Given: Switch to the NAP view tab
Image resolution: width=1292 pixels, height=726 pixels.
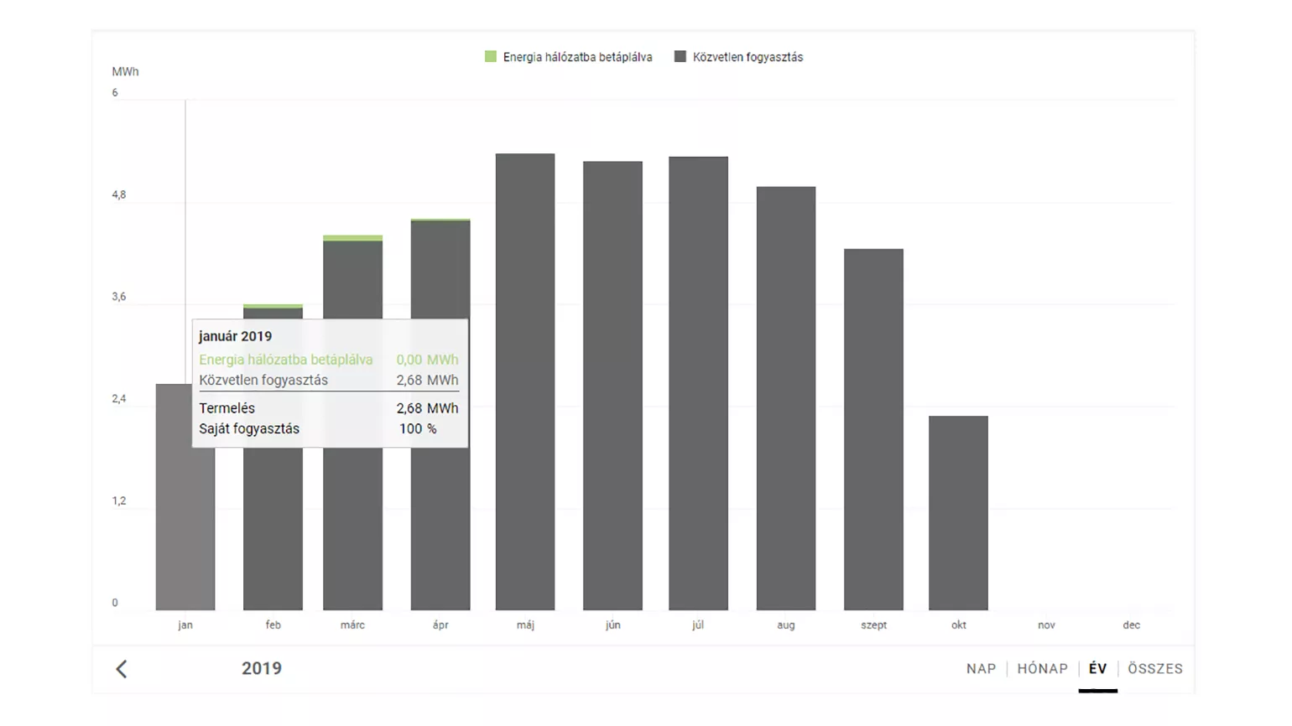Looking at the screenshot, I should 981,669.
